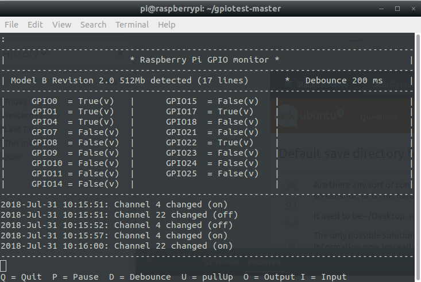Open the Search menu
The width and height of the screenshot is (421, 282).
(x=93, y=25)
